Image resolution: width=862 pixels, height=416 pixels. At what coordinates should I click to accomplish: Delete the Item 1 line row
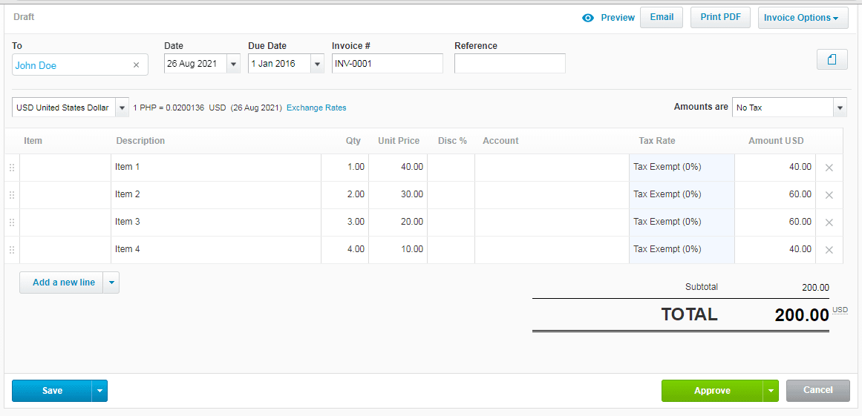pos(829,168)
